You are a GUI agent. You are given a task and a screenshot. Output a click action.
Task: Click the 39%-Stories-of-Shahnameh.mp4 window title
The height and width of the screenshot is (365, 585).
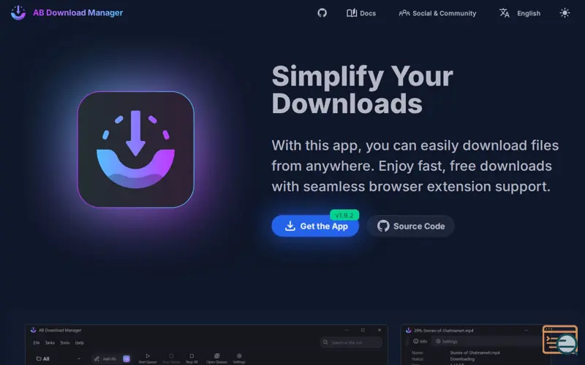pyautogui.click(x=443, y=331)
